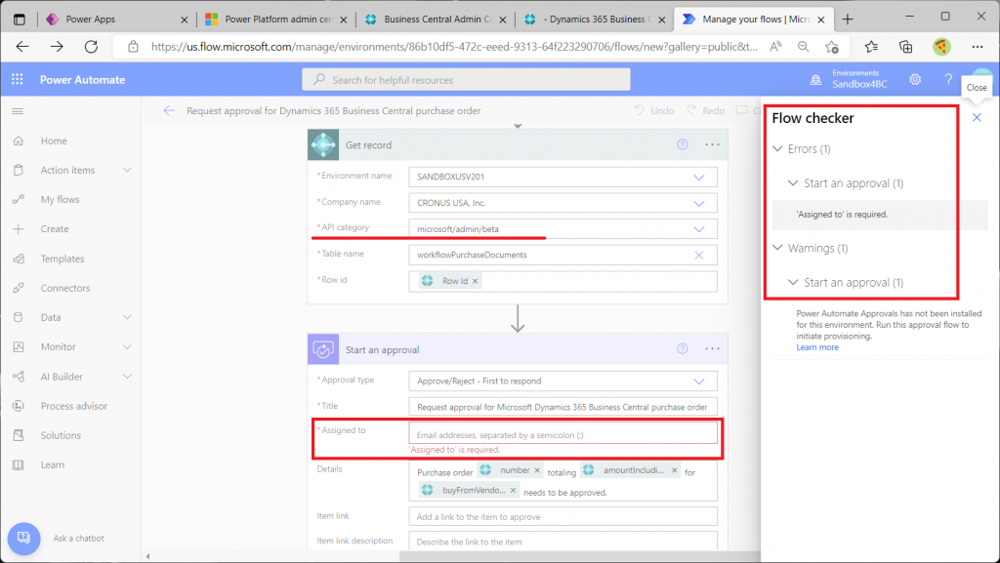Open the browser zoom out icon
The width and height of the screenshot is (1000, 563).
coord(804,47)
